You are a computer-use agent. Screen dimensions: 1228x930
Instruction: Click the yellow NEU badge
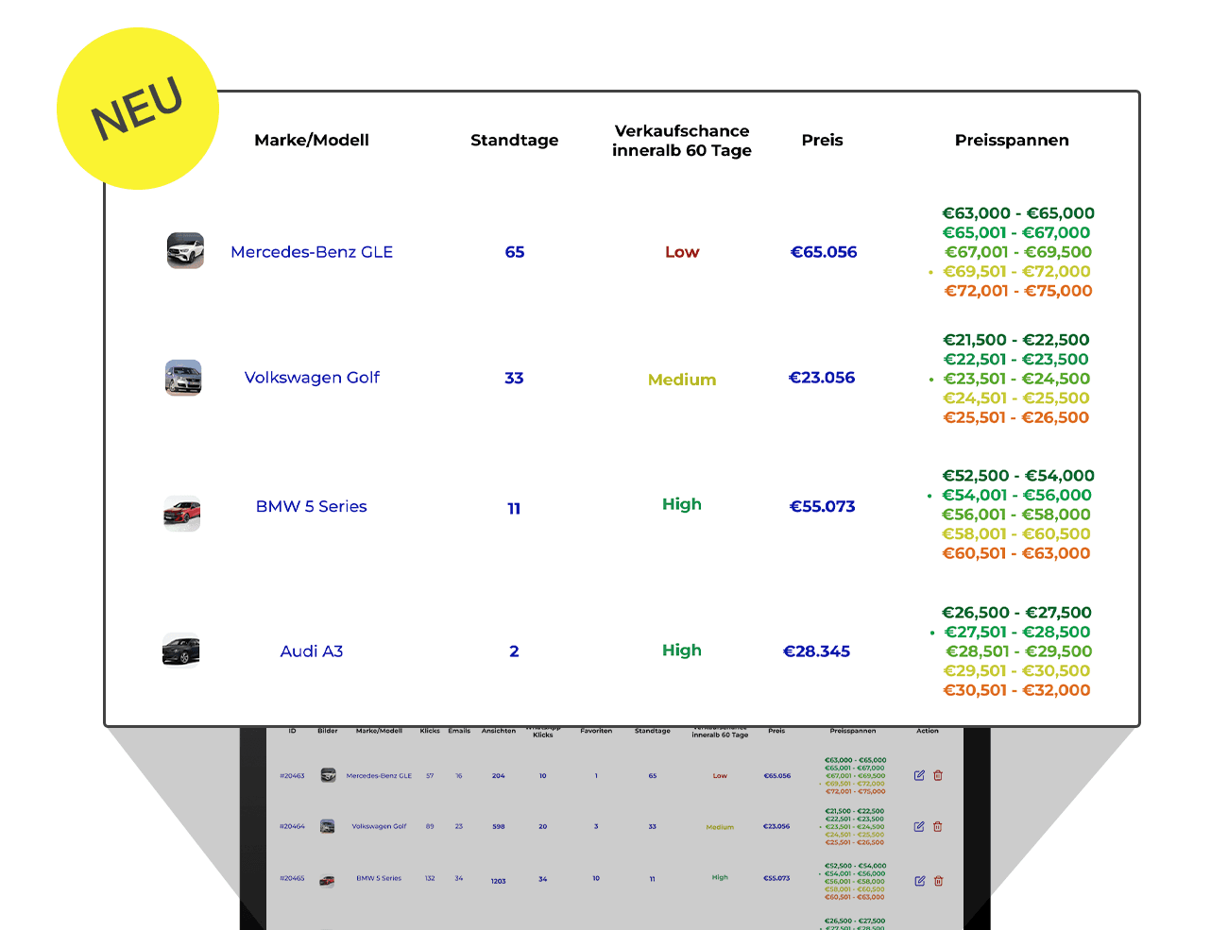tap(138, 109)
